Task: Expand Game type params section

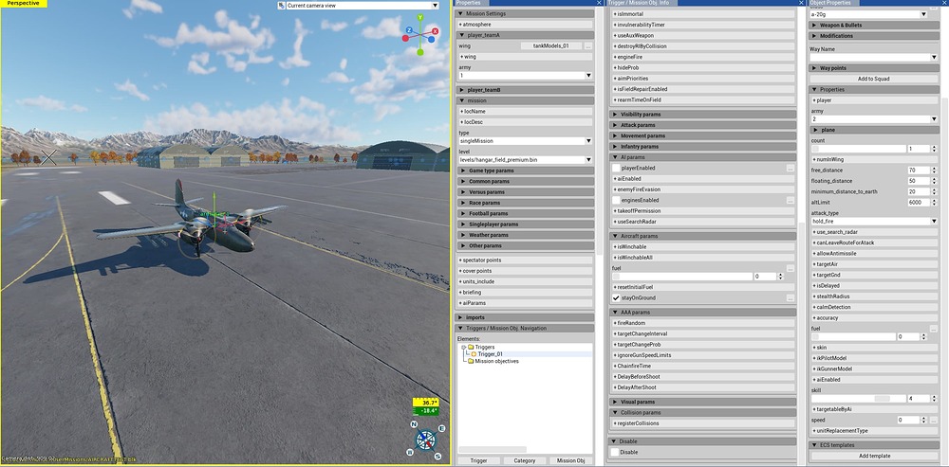Action: point(526,171)
